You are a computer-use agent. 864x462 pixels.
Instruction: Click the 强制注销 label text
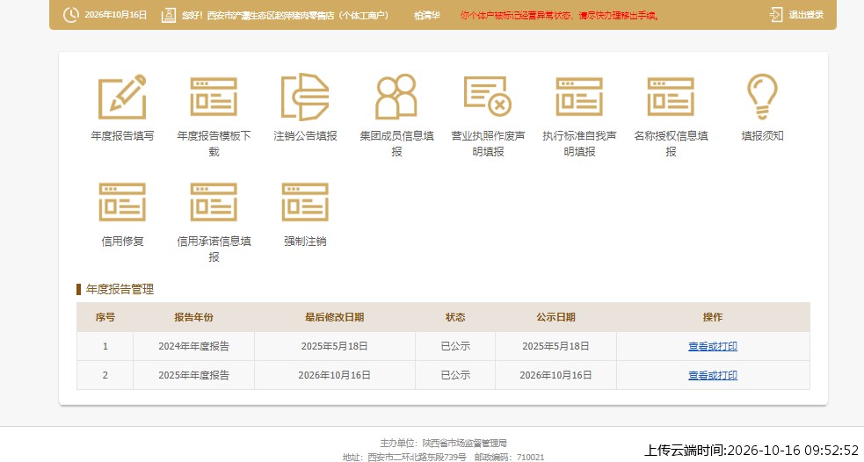(305, 241)
